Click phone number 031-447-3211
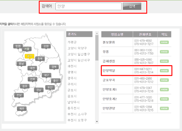This screenshot has height=131, width=182. 143,69
